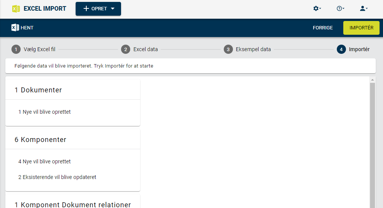This screenshot has height=208, width=383.
Task: Select step 4 circle Importér
Action: [x=341, y=49]
